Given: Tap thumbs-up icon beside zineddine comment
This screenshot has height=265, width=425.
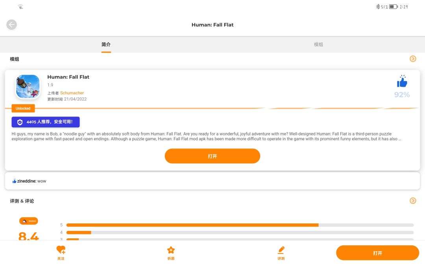Looking at the screenshot, I should (15, 181).
